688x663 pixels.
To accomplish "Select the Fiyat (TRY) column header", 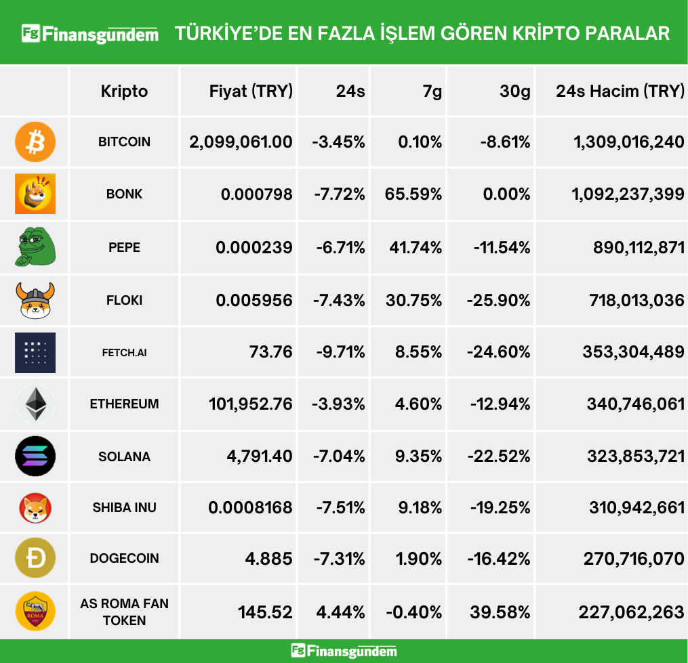I will coord(251,91).
